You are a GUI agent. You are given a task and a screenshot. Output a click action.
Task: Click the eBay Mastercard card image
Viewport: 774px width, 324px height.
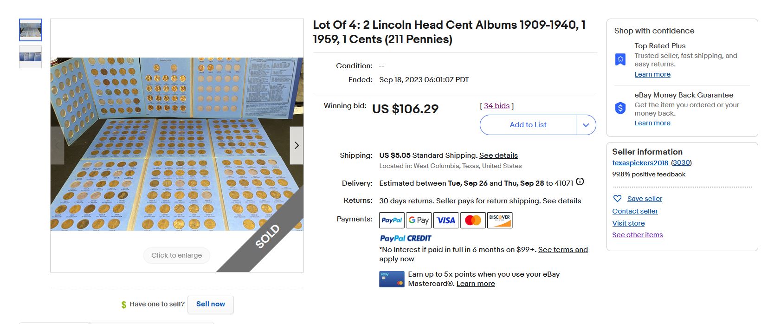pyautogui.click(x=392, y=279)
